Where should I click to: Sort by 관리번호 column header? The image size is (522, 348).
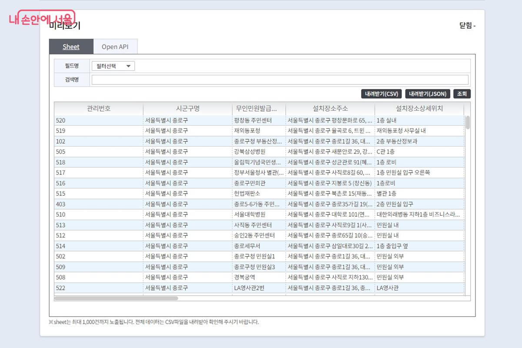coord(99,109)
